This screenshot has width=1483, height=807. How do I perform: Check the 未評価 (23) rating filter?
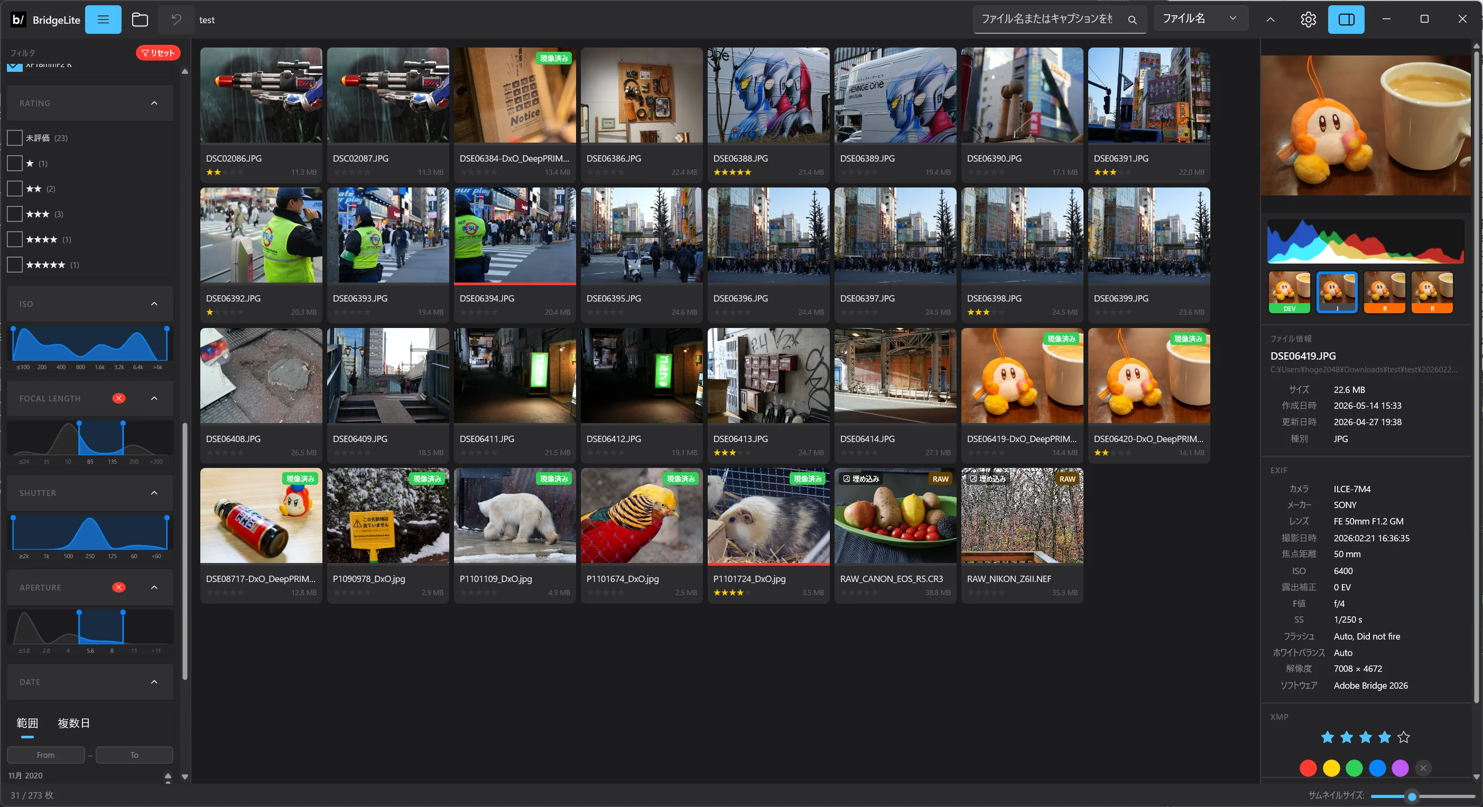pos(14,138)
